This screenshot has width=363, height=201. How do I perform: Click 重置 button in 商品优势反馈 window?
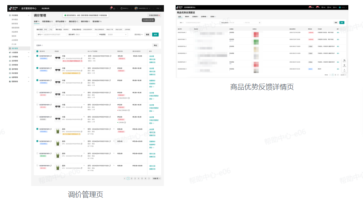click(335, 23)
